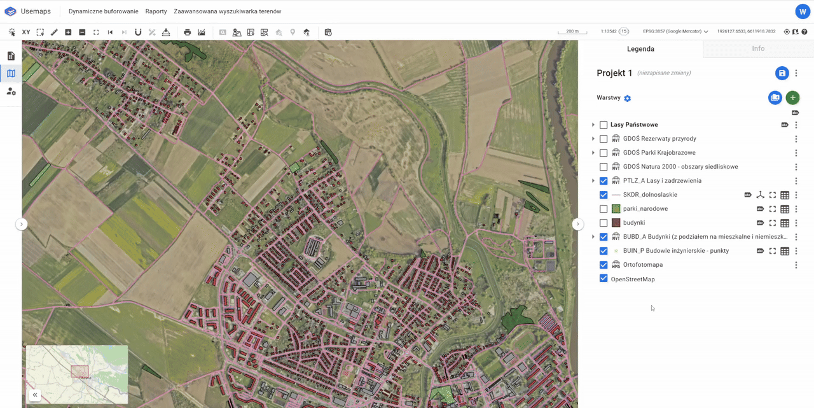
Task: Click the blue save project button
Action: (782, 73)
